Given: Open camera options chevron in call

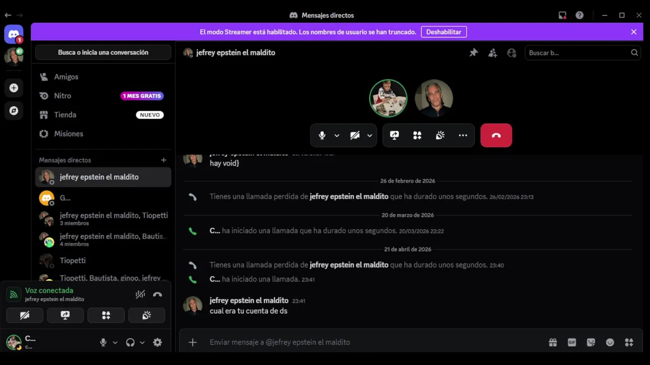Looking at the screenshot, I should coord(370,135).
